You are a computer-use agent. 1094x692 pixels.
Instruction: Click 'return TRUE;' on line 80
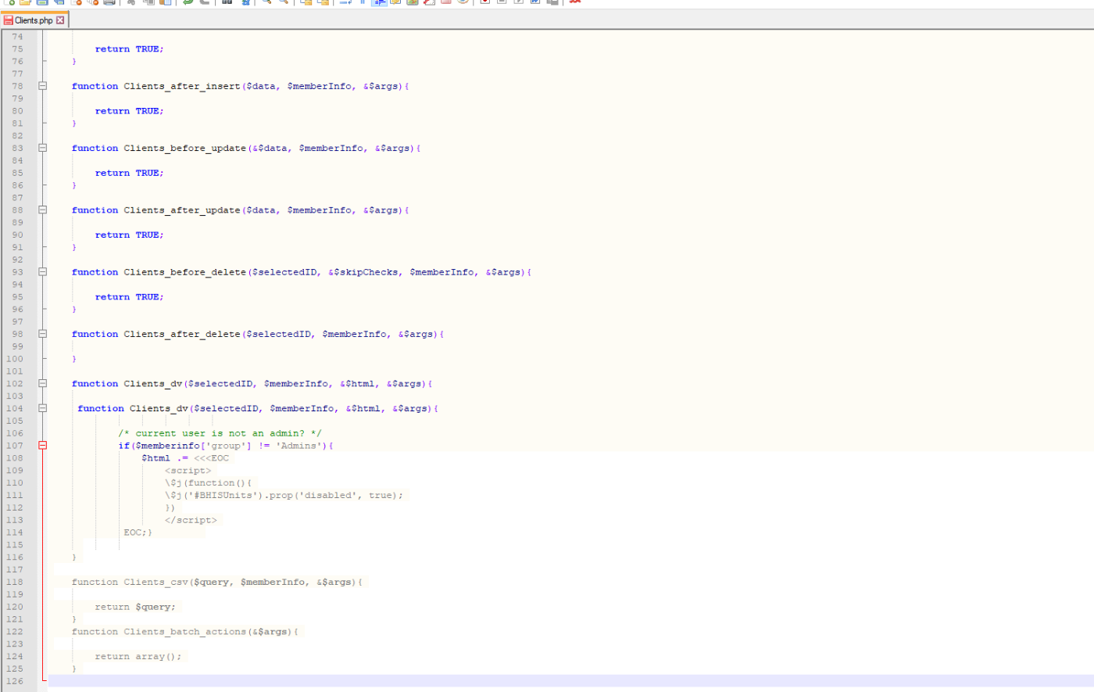[130, 111]
